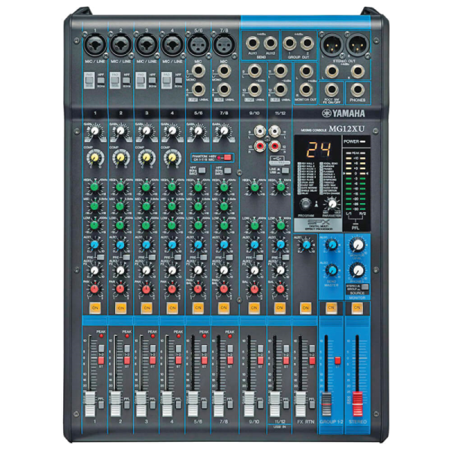Click the FX RTN fader
Viewport: 451px width, 451px height.
301,403
